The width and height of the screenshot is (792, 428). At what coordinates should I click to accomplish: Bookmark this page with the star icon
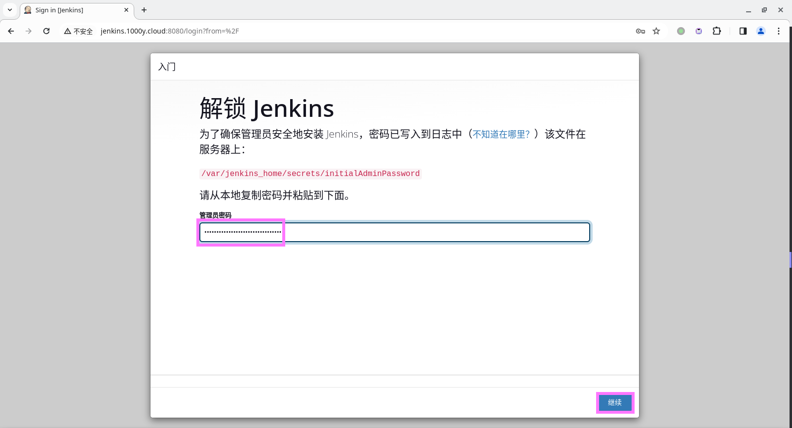(656, 31)
